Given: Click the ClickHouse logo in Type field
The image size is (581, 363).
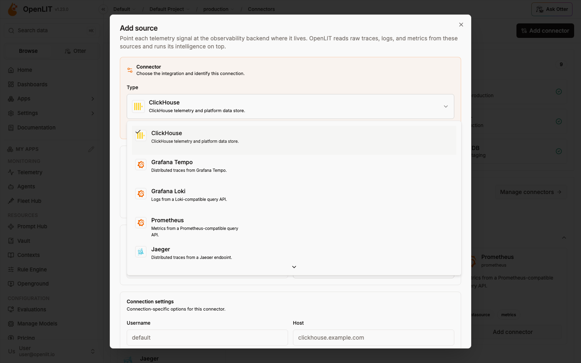Looking at the screenshot, I should pos(138,106).
